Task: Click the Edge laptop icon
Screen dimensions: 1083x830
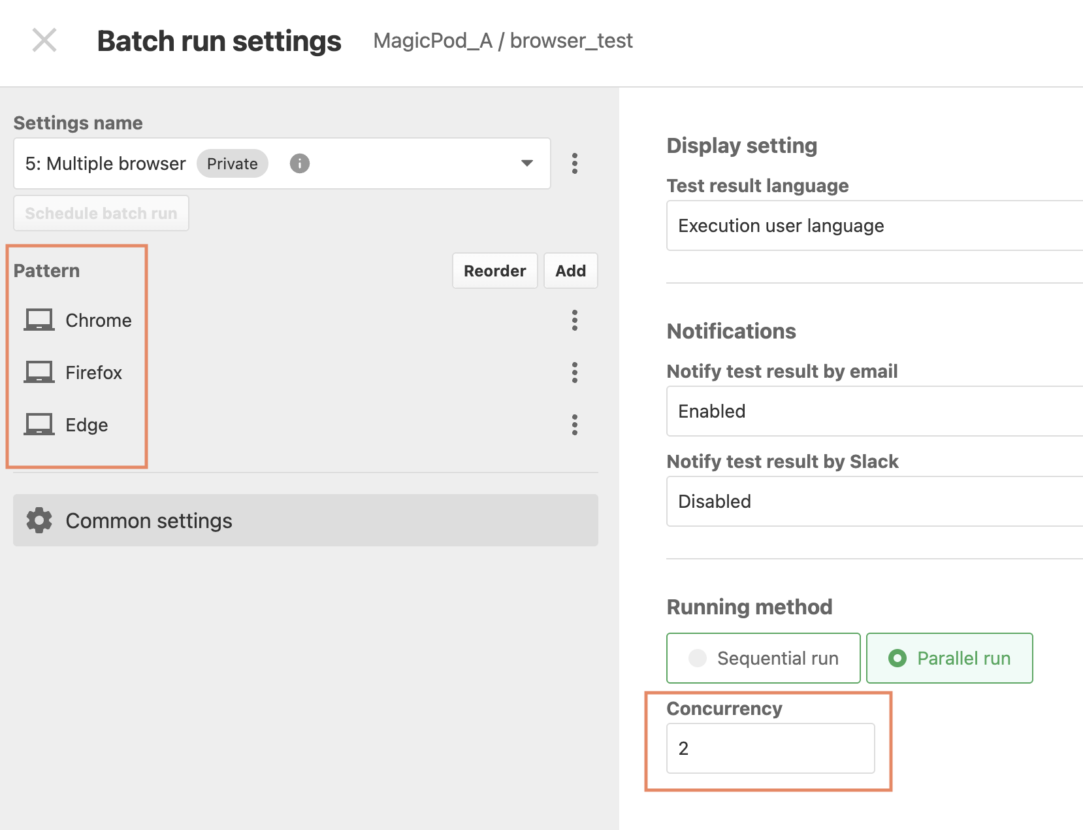Action: (x=39, y=425)
